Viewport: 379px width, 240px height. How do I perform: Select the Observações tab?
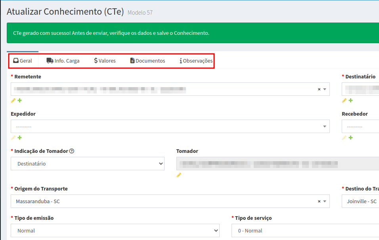tap(196, 61)
